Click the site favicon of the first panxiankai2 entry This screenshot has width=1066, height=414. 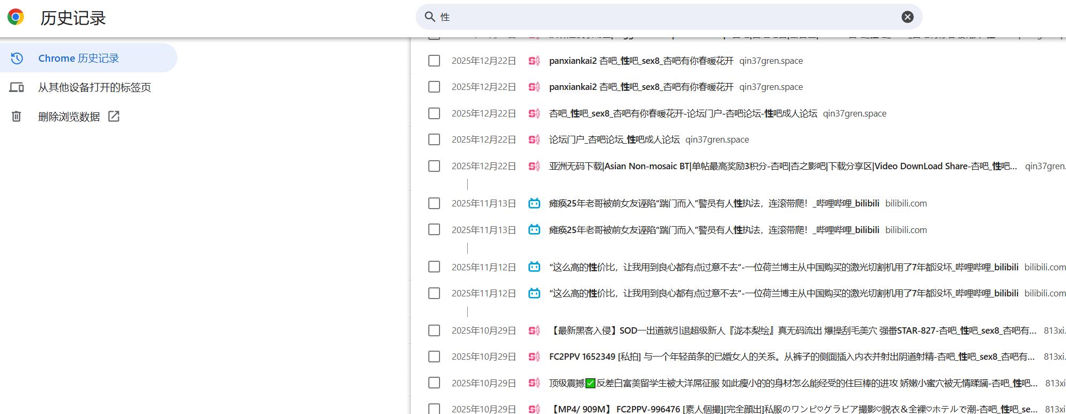click(534, 61)
